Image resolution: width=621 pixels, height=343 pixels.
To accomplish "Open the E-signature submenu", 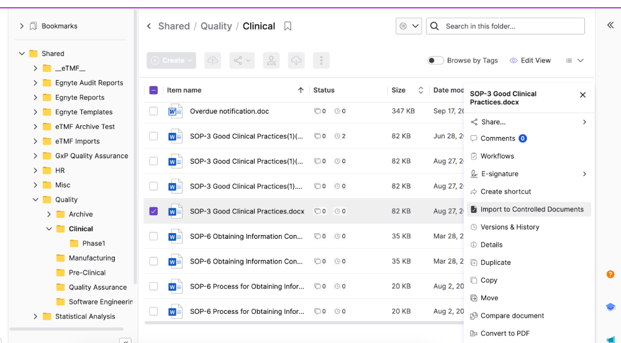I will pos(528,174).
